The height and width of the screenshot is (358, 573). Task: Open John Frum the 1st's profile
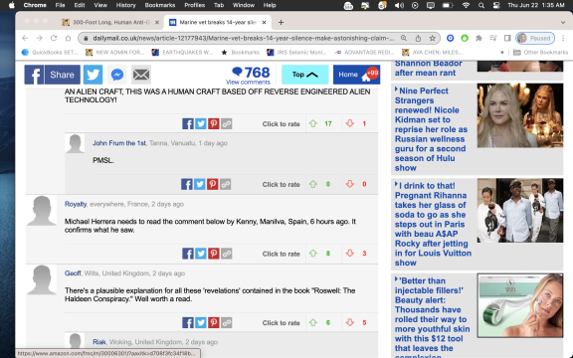click(x=119, y=143)
